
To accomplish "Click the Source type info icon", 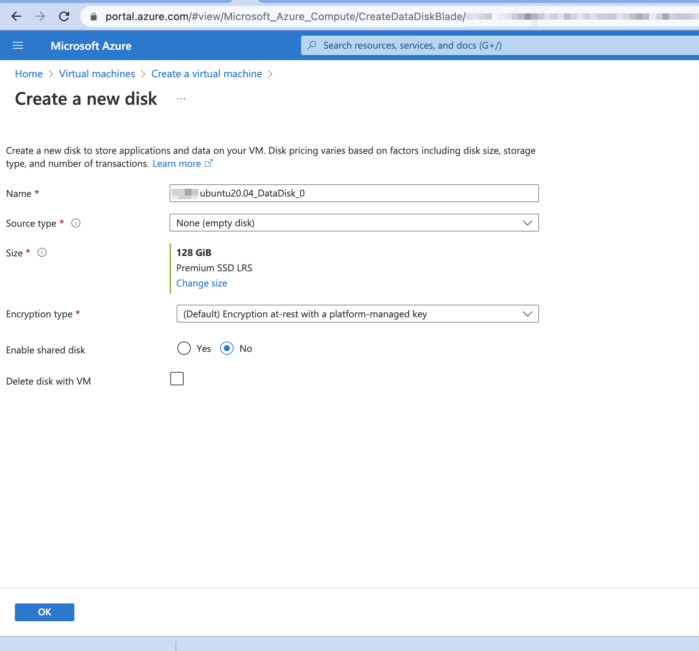I will click(x=76, y=223).
